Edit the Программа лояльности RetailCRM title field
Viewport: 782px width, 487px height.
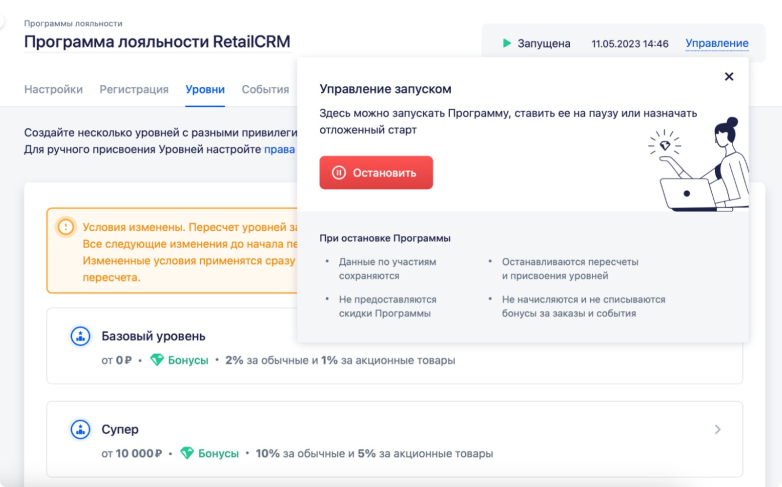click(157, 42)
